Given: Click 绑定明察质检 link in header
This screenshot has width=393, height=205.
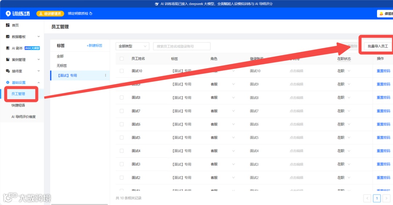Looking at the screenshot, I should click(x=78, y=13).
